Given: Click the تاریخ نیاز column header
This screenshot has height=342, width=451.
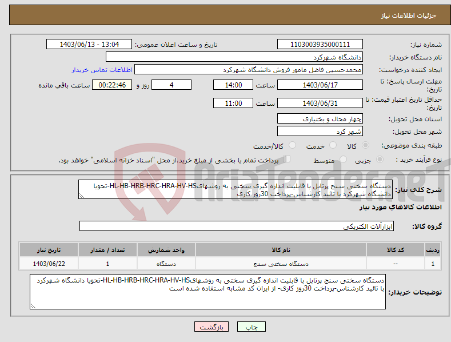Looking at the screenshot, I should [x=49, y=250].
